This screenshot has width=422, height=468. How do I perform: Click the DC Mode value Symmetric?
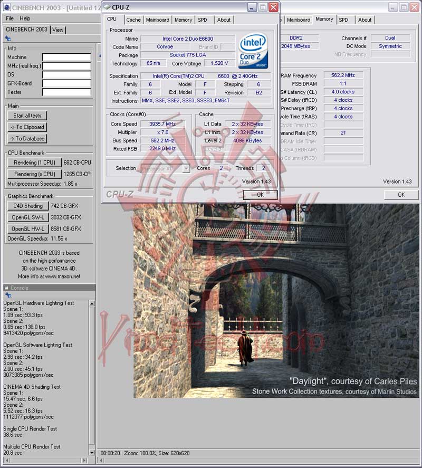(x=390, y=46)
